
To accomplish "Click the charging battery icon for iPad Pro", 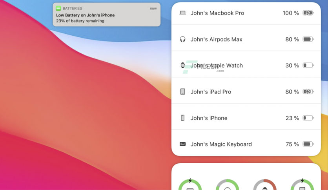I will [308, 91].
